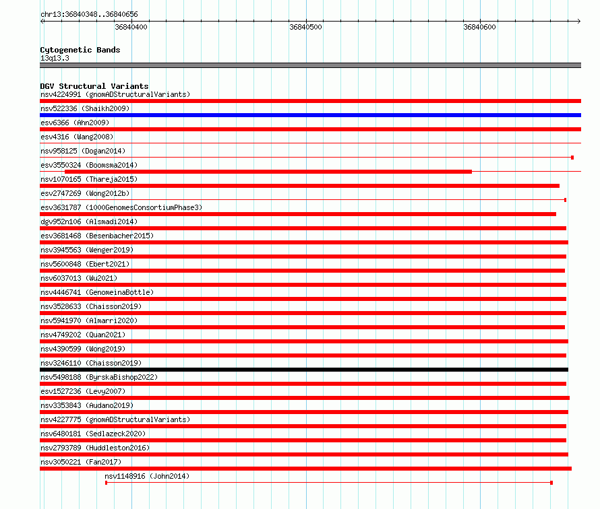Open variant nsv5600848 (Ebert2021)
Image resolution: width=600 pixels, height=509 pixels.
(85, 264)
